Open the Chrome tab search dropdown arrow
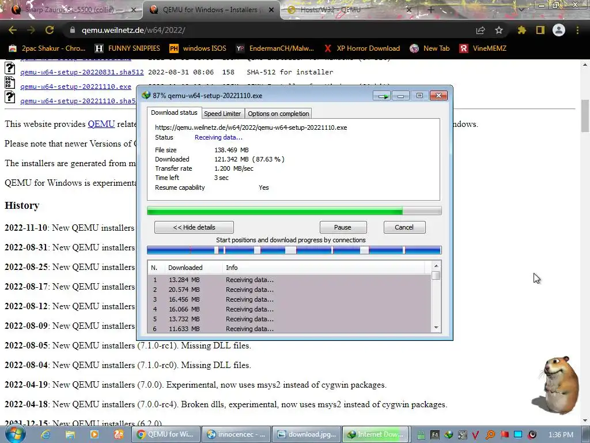Viewport: 590px width, 443px height. 521,10
